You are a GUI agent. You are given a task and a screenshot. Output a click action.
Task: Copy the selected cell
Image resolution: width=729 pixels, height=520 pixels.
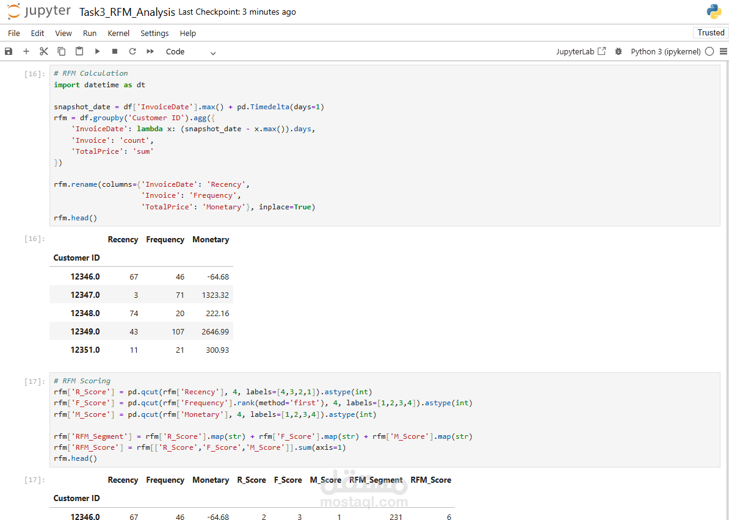[x=62, y=52]
